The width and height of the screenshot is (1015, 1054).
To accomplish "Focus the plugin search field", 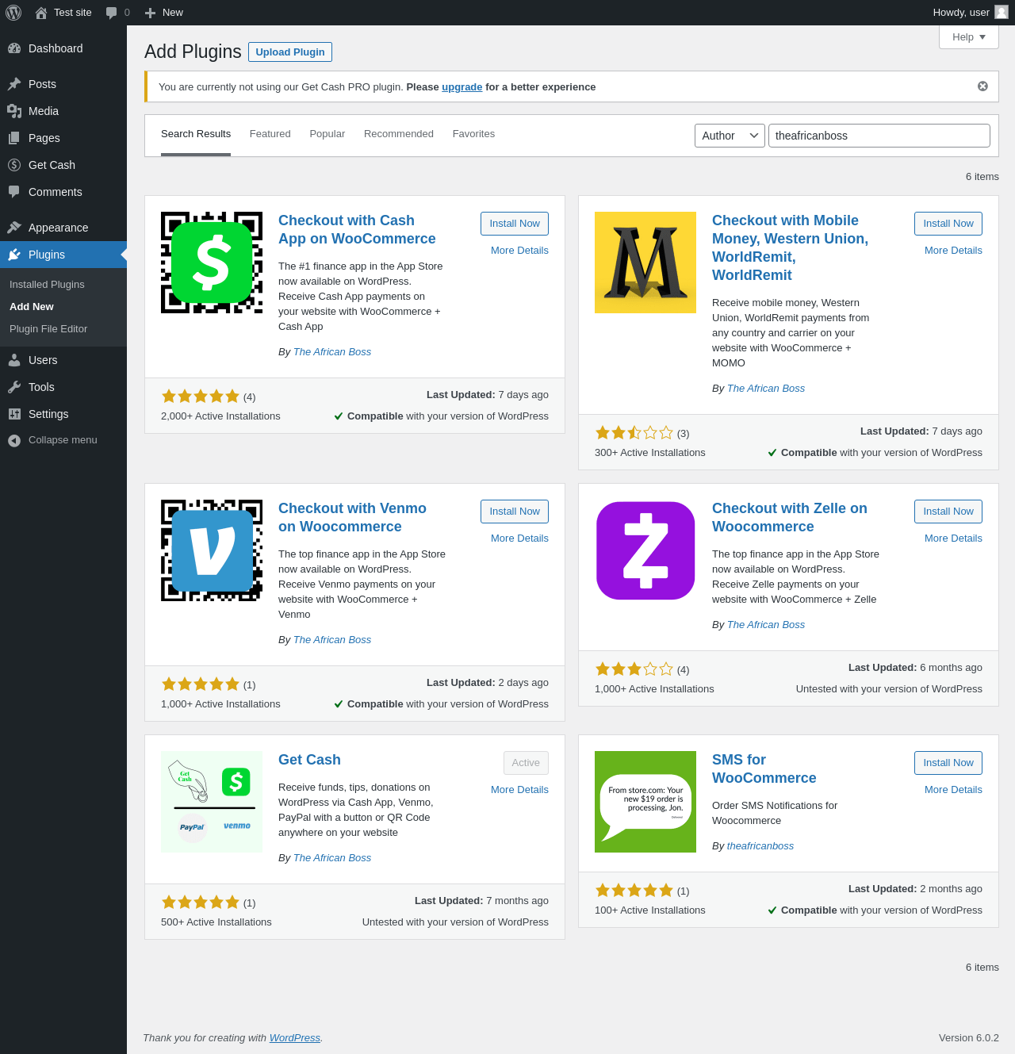I will point(879,136).
